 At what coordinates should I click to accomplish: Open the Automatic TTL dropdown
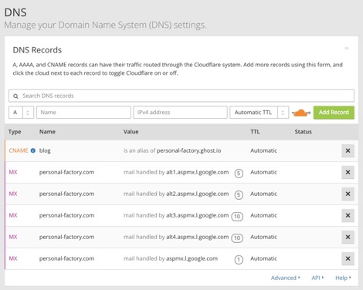coord(260,113)
